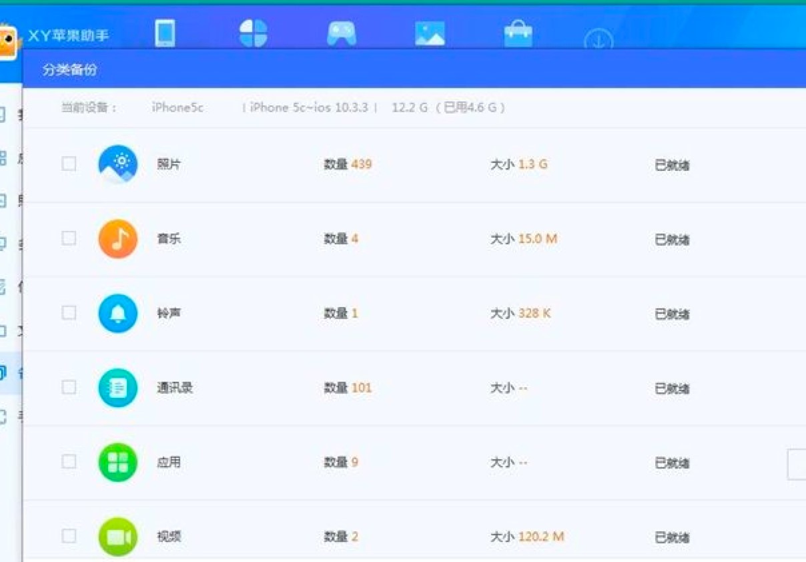The image size is (806, 562).
Task: Check the 音乐 row checkbox
Action: (69, 238)
